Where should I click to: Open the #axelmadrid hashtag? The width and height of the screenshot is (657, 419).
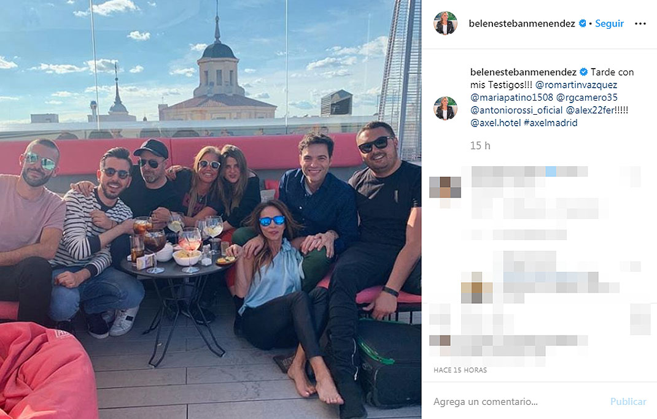point(551,123)
